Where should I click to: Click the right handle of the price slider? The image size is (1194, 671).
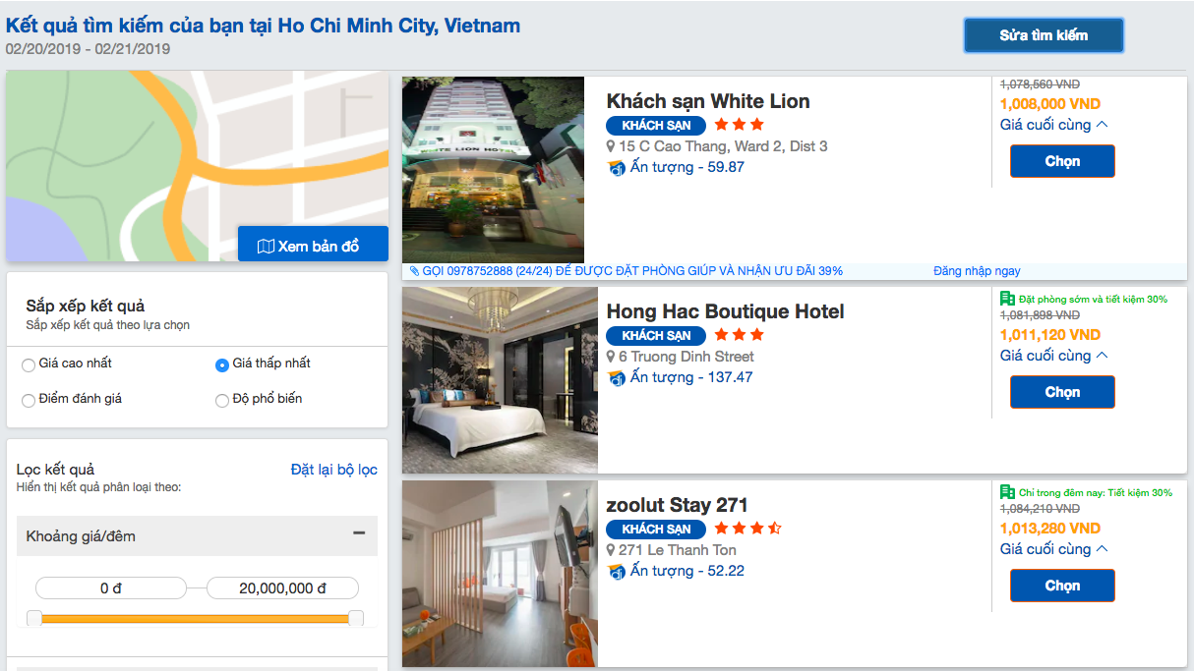[x=356, y=618]
